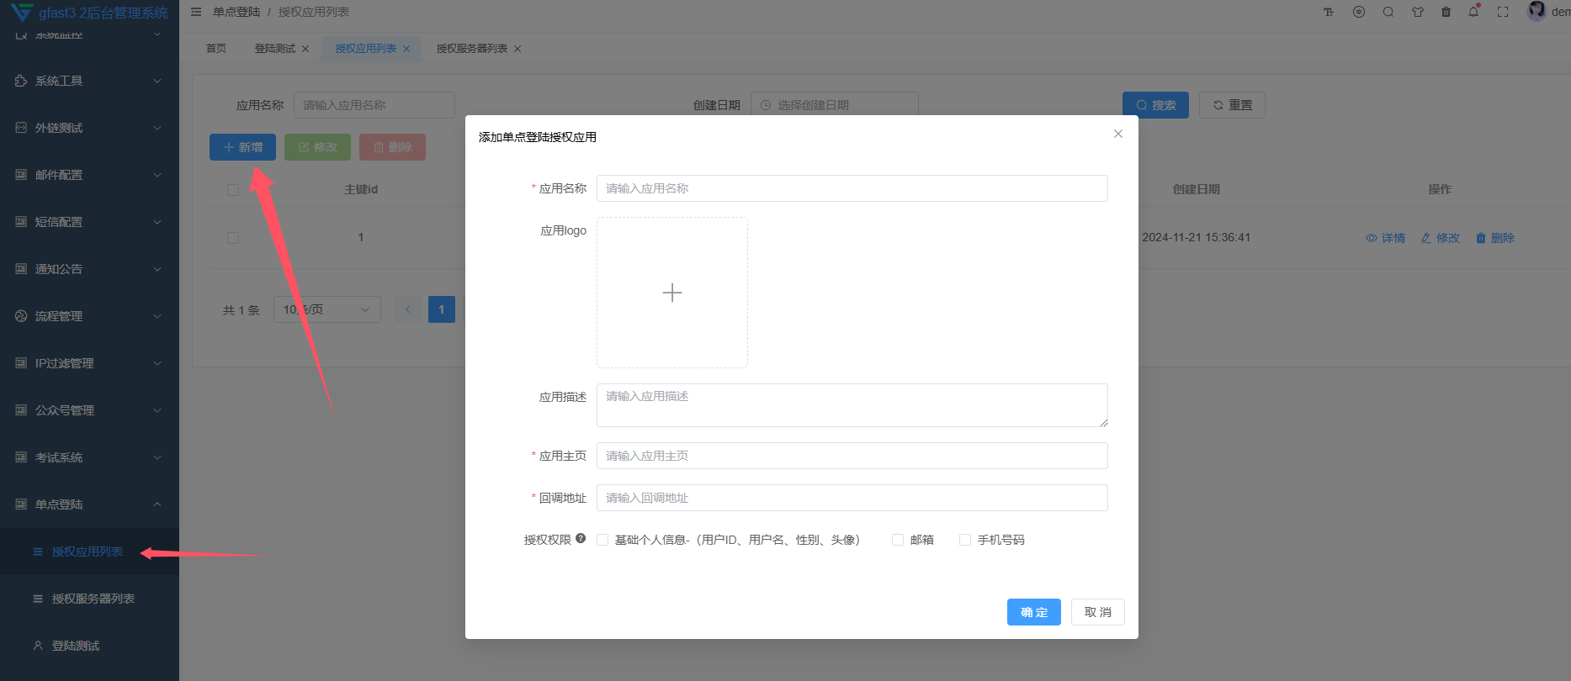The width and height of the screenshot is (1571, 681).
Task: Switch to the 授权服务器列表 tab
Action: 471,49
